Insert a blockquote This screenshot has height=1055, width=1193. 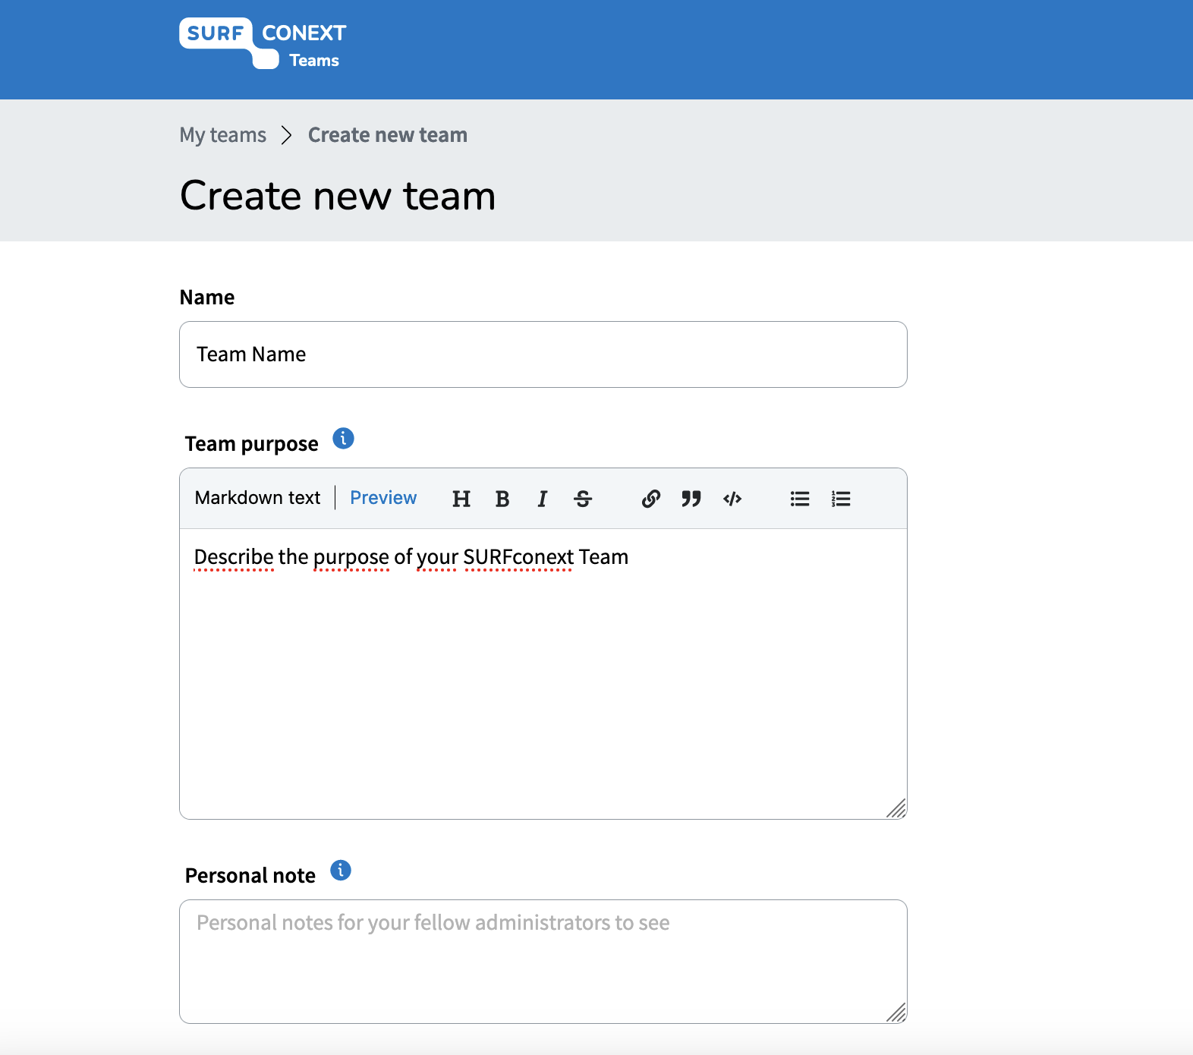point(691,499)
